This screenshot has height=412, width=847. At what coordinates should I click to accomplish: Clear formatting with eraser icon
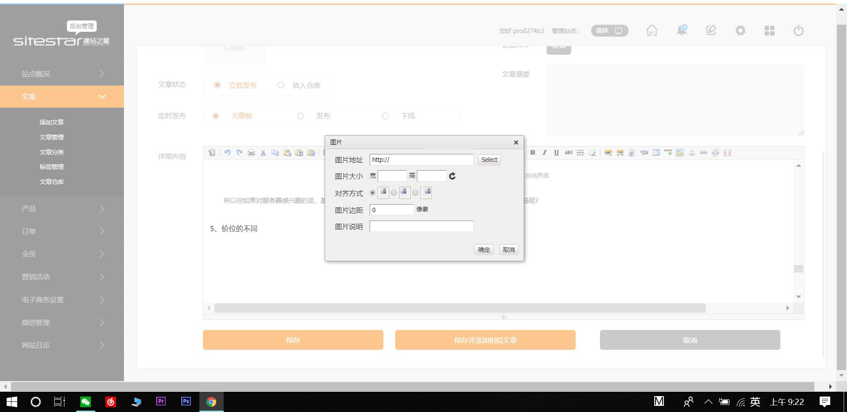[x=592, y=153]
